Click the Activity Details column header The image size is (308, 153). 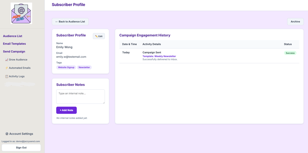(152, 44)
